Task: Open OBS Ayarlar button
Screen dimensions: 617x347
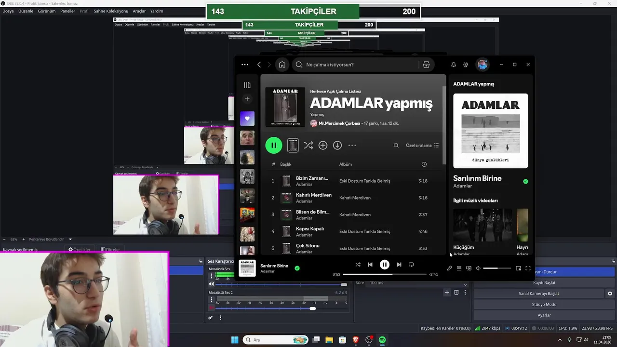Action: coord(544,315)
